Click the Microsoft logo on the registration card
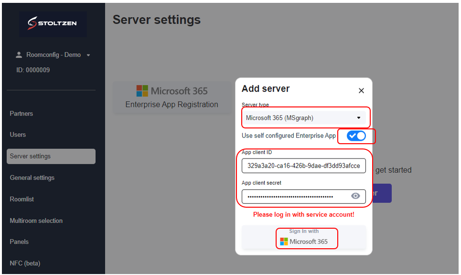 (142, 91)
